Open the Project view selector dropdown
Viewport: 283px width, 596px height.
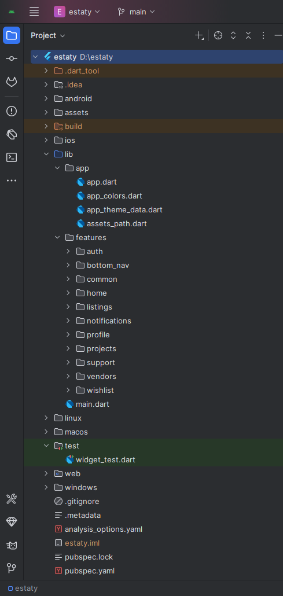click(48, 35)
